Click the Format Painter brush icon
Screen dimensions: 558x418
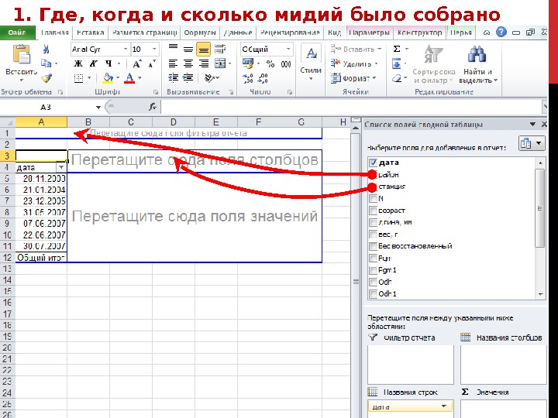coord(46,78)
